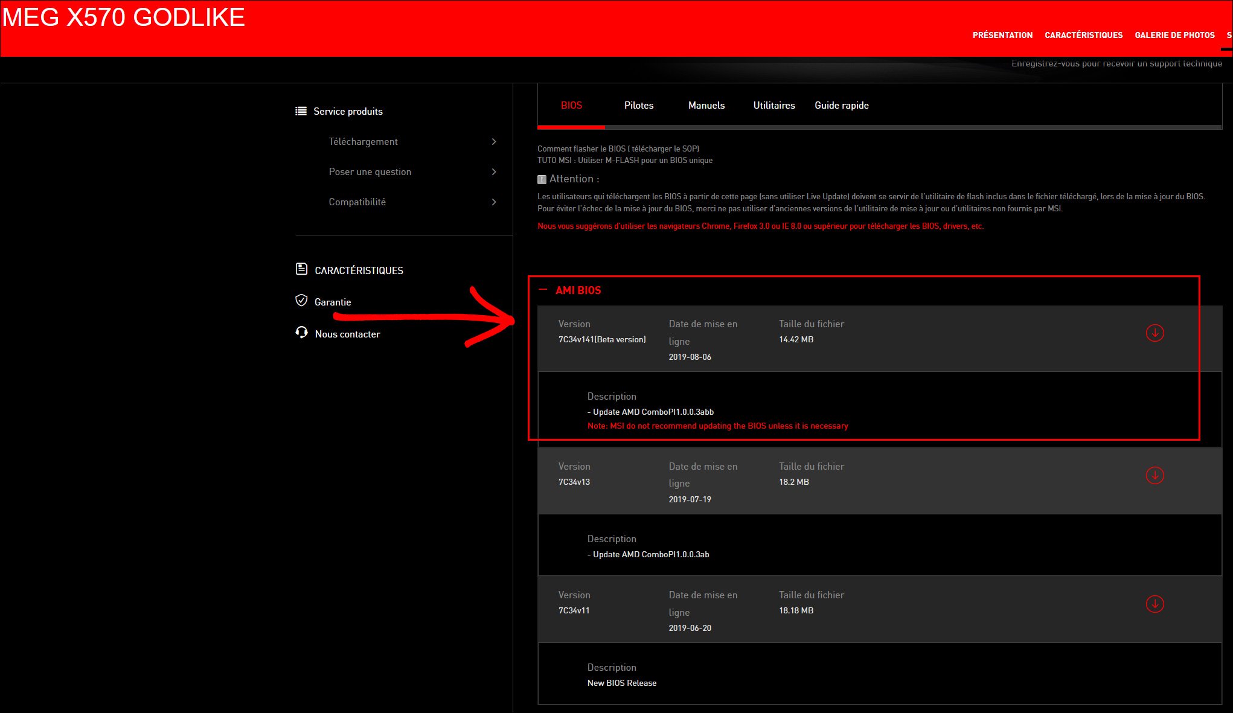Screen dimensions: 1233x713
Task: Download BIOS version 7C34v141 Beta
Action: click(1155, 333)
